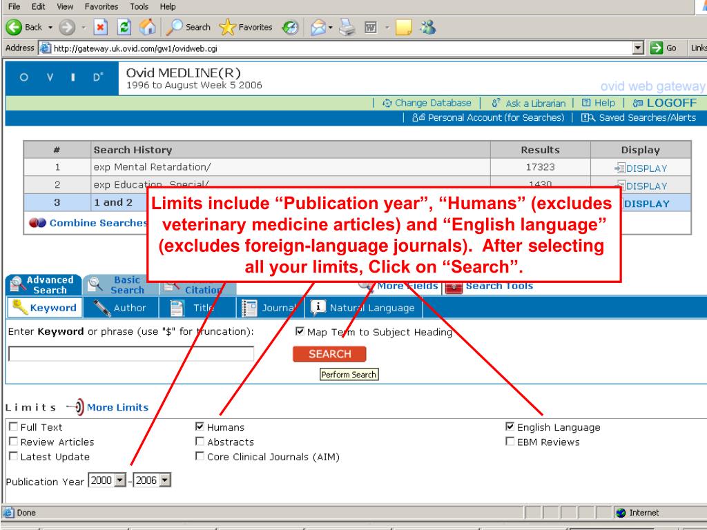The width and height of the screenshot is (707, 530).
Task: Click the yellow Discuss note icon
Action: point(403,28)
